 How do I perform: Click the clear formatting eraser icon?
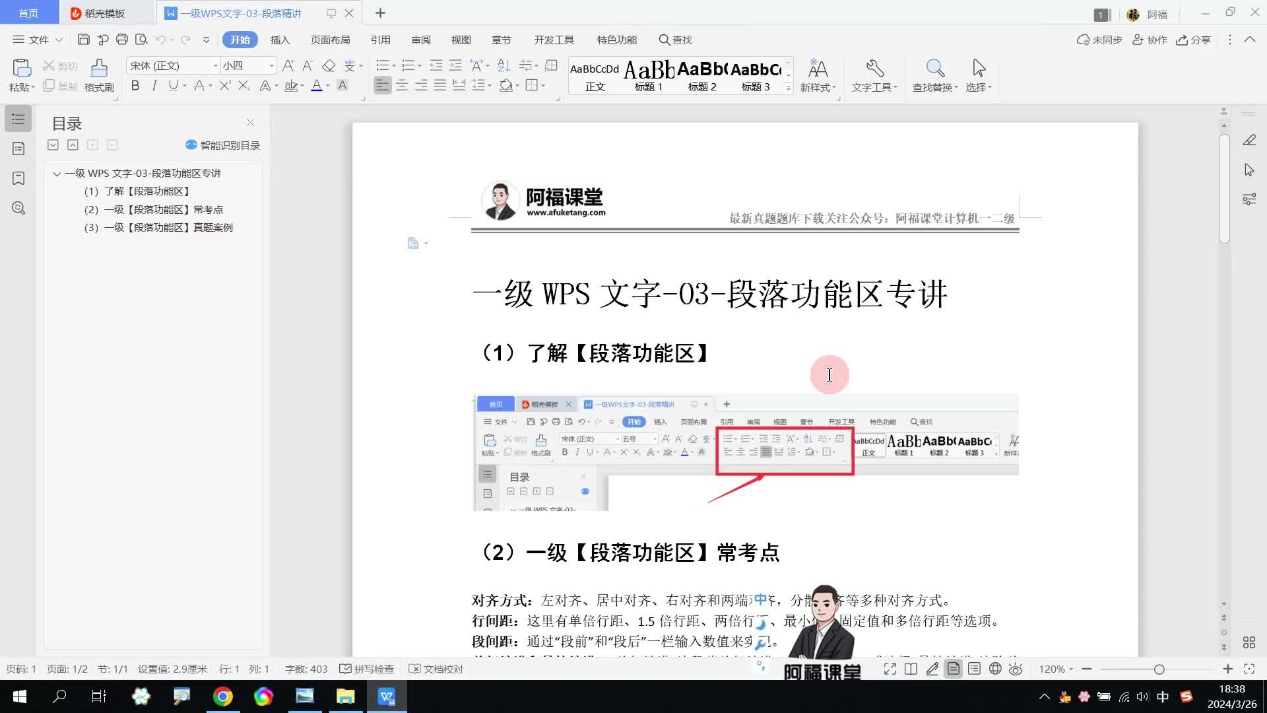click(329, 65)
